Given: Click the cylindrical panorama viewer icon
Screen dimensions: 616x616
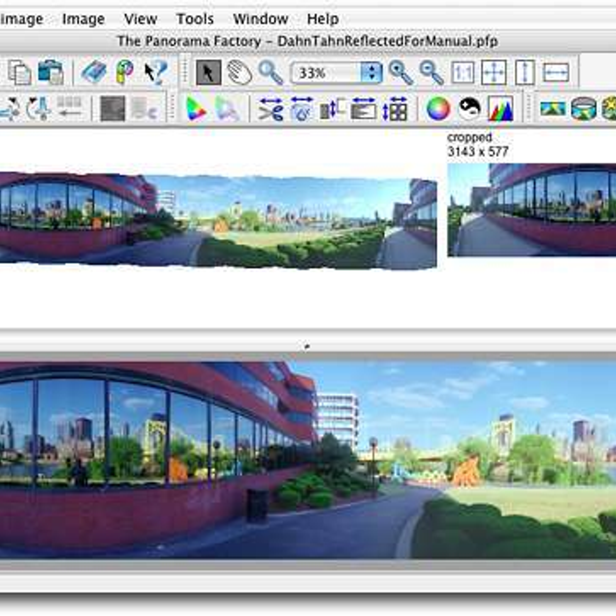Looking at the screenshot, I should (583, 109).
